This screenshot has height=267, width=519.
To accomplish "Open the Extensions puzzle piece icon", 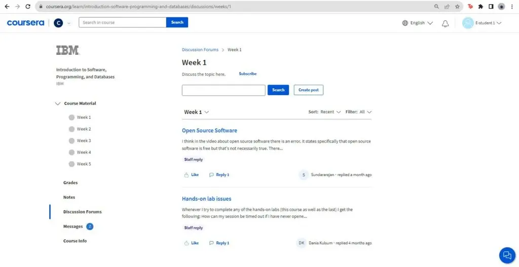I will pos(480,7).
